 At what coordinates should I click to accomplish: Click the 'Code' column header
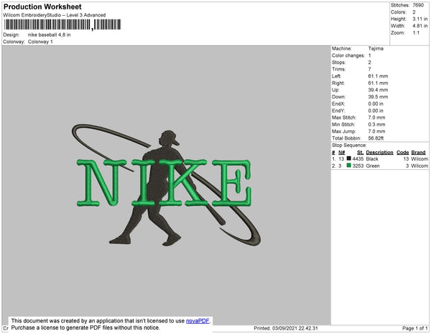tap(403, 153)
